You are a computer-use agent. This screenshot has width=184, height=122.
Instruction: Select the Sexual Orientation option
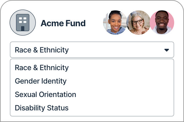(x=45, y=95)
